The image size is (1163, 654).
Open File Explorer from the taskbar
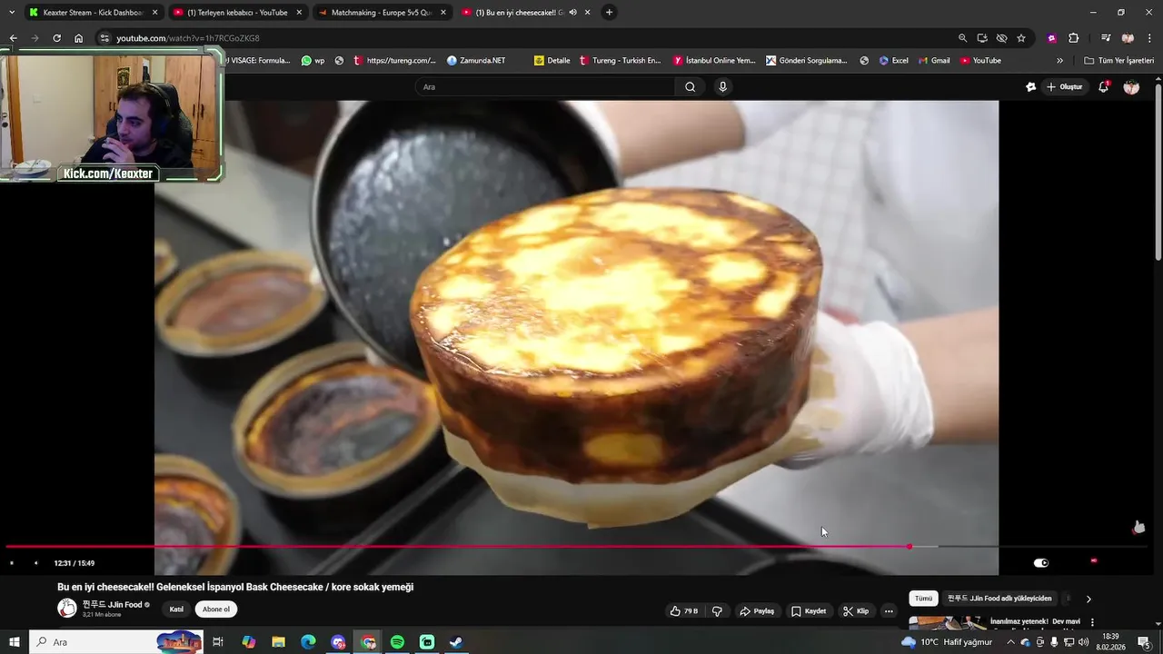(x=278, y=642)
